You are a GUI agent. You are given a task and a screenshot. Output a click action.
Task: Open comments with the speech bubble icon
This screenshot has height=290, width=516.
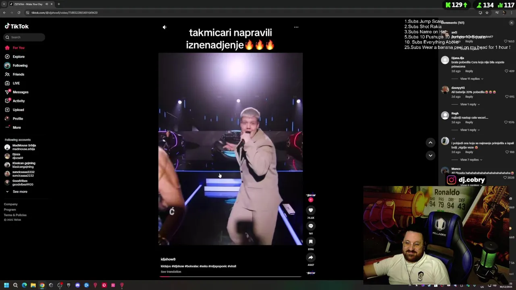[311, 226]
